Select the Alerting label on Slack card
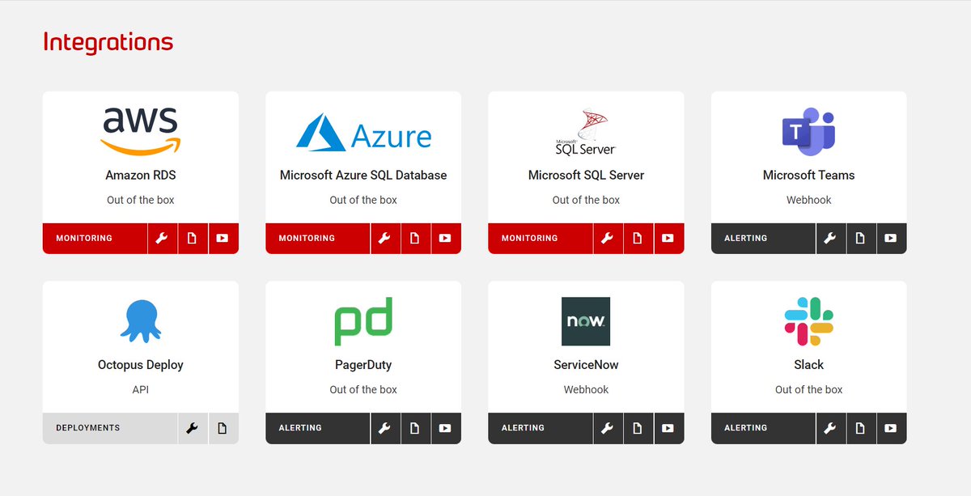971x496 pixels. (745, 428)
